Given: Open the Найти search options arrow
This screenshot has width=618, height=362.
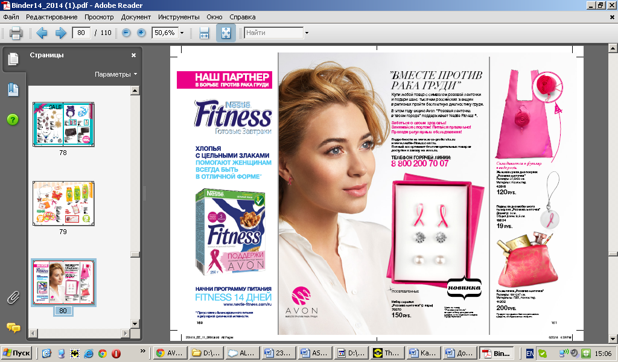Looking at the screenshot, I should tap(307, 33).
